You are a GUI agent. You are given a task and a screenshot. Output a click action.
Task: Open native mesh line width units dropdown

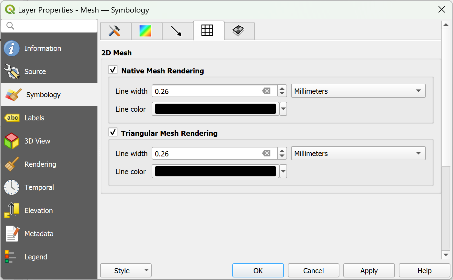[358, 91]
